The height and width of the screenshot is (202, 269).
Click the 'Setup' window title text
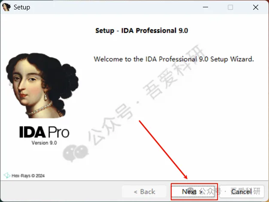pyautogui.click(x=22, y=7)
